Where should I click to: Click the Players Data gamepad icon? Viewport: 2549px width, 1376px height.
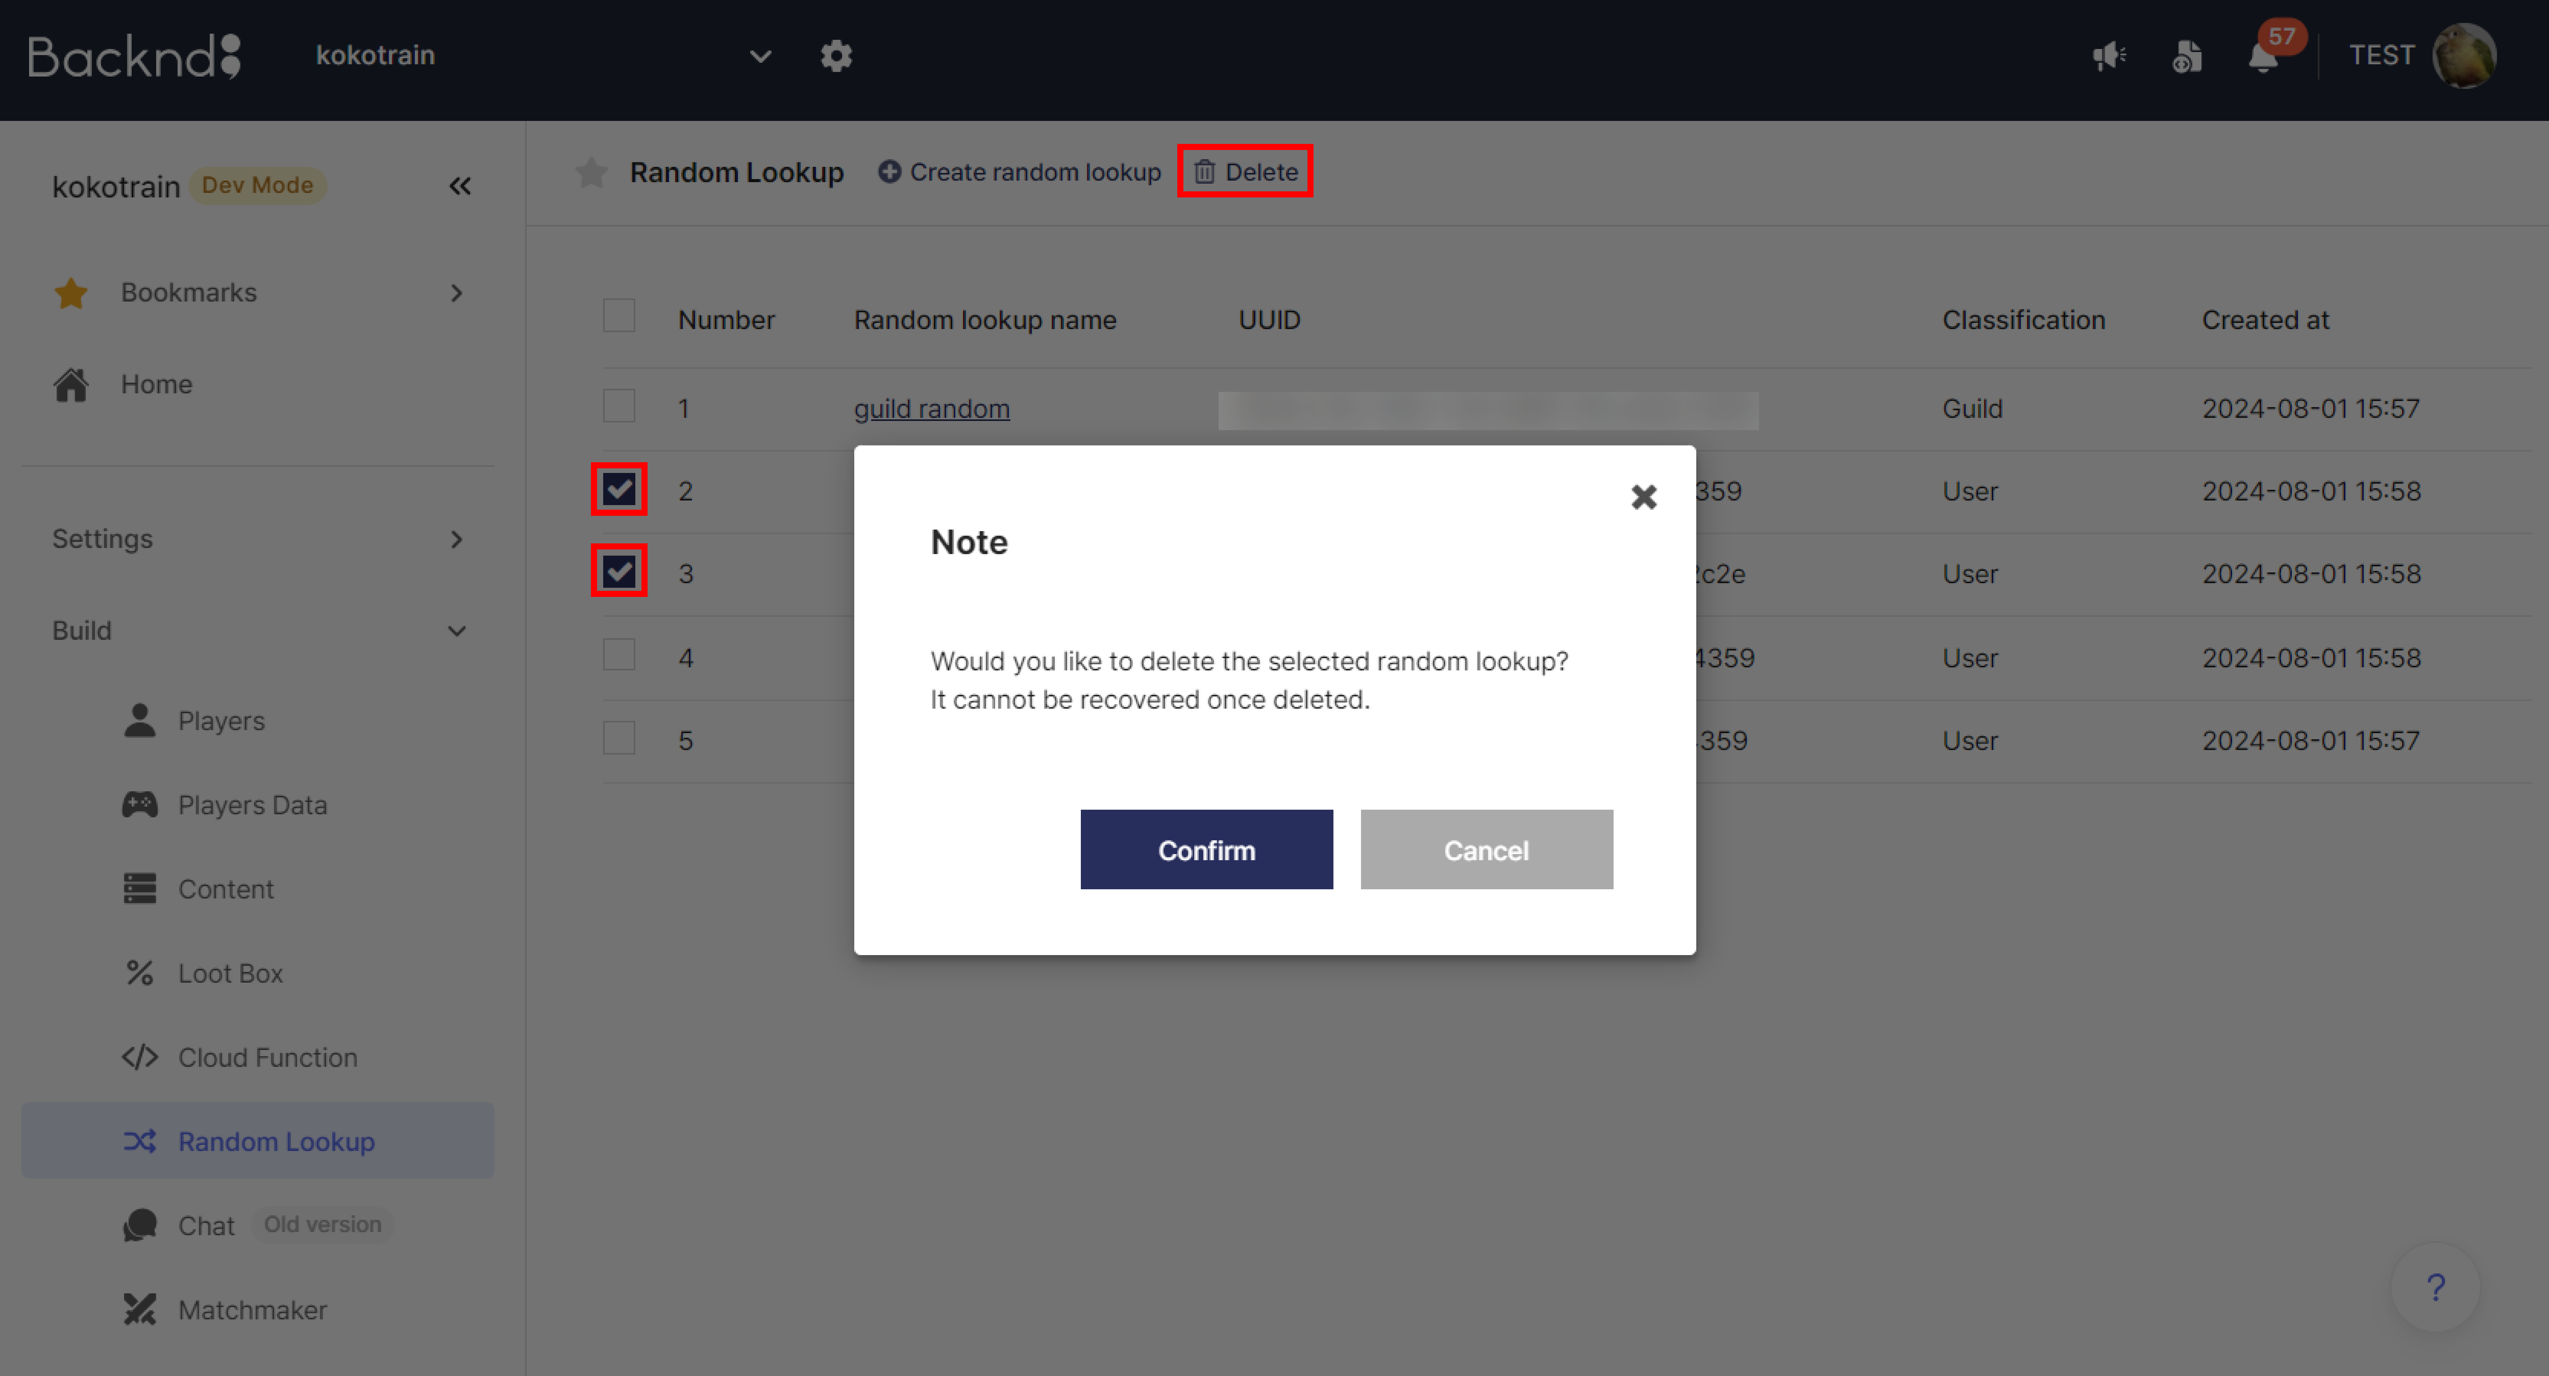[140, 804]
